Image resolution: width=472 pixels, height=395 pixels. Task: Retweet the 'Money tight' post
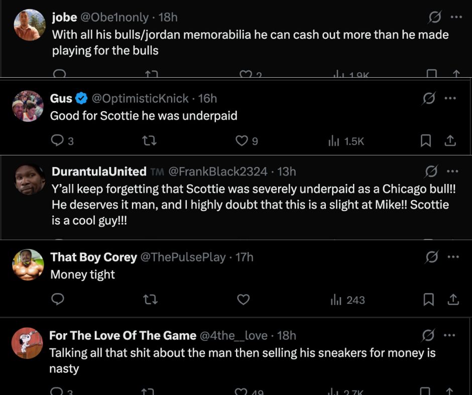tap(150, 299)
